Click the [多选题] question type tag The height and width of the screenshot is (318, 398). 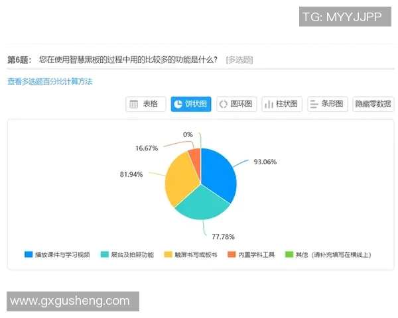pyautogui.click(x=239, y=60)
